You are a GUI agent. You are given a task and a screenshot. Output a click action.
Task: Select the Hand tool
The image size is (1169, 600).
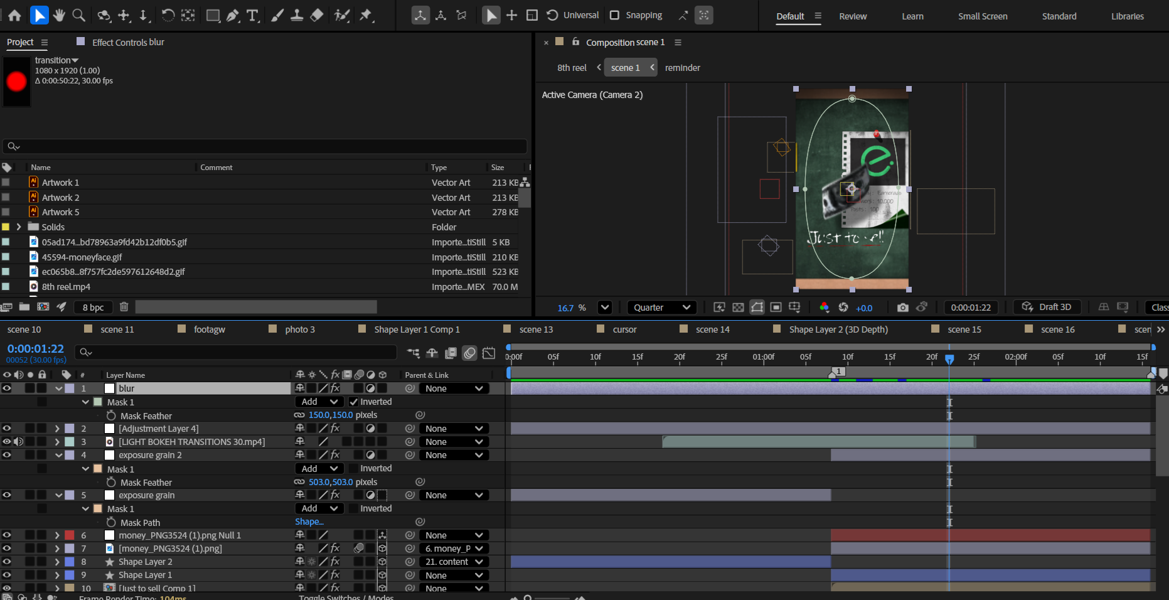pos(59,15)
